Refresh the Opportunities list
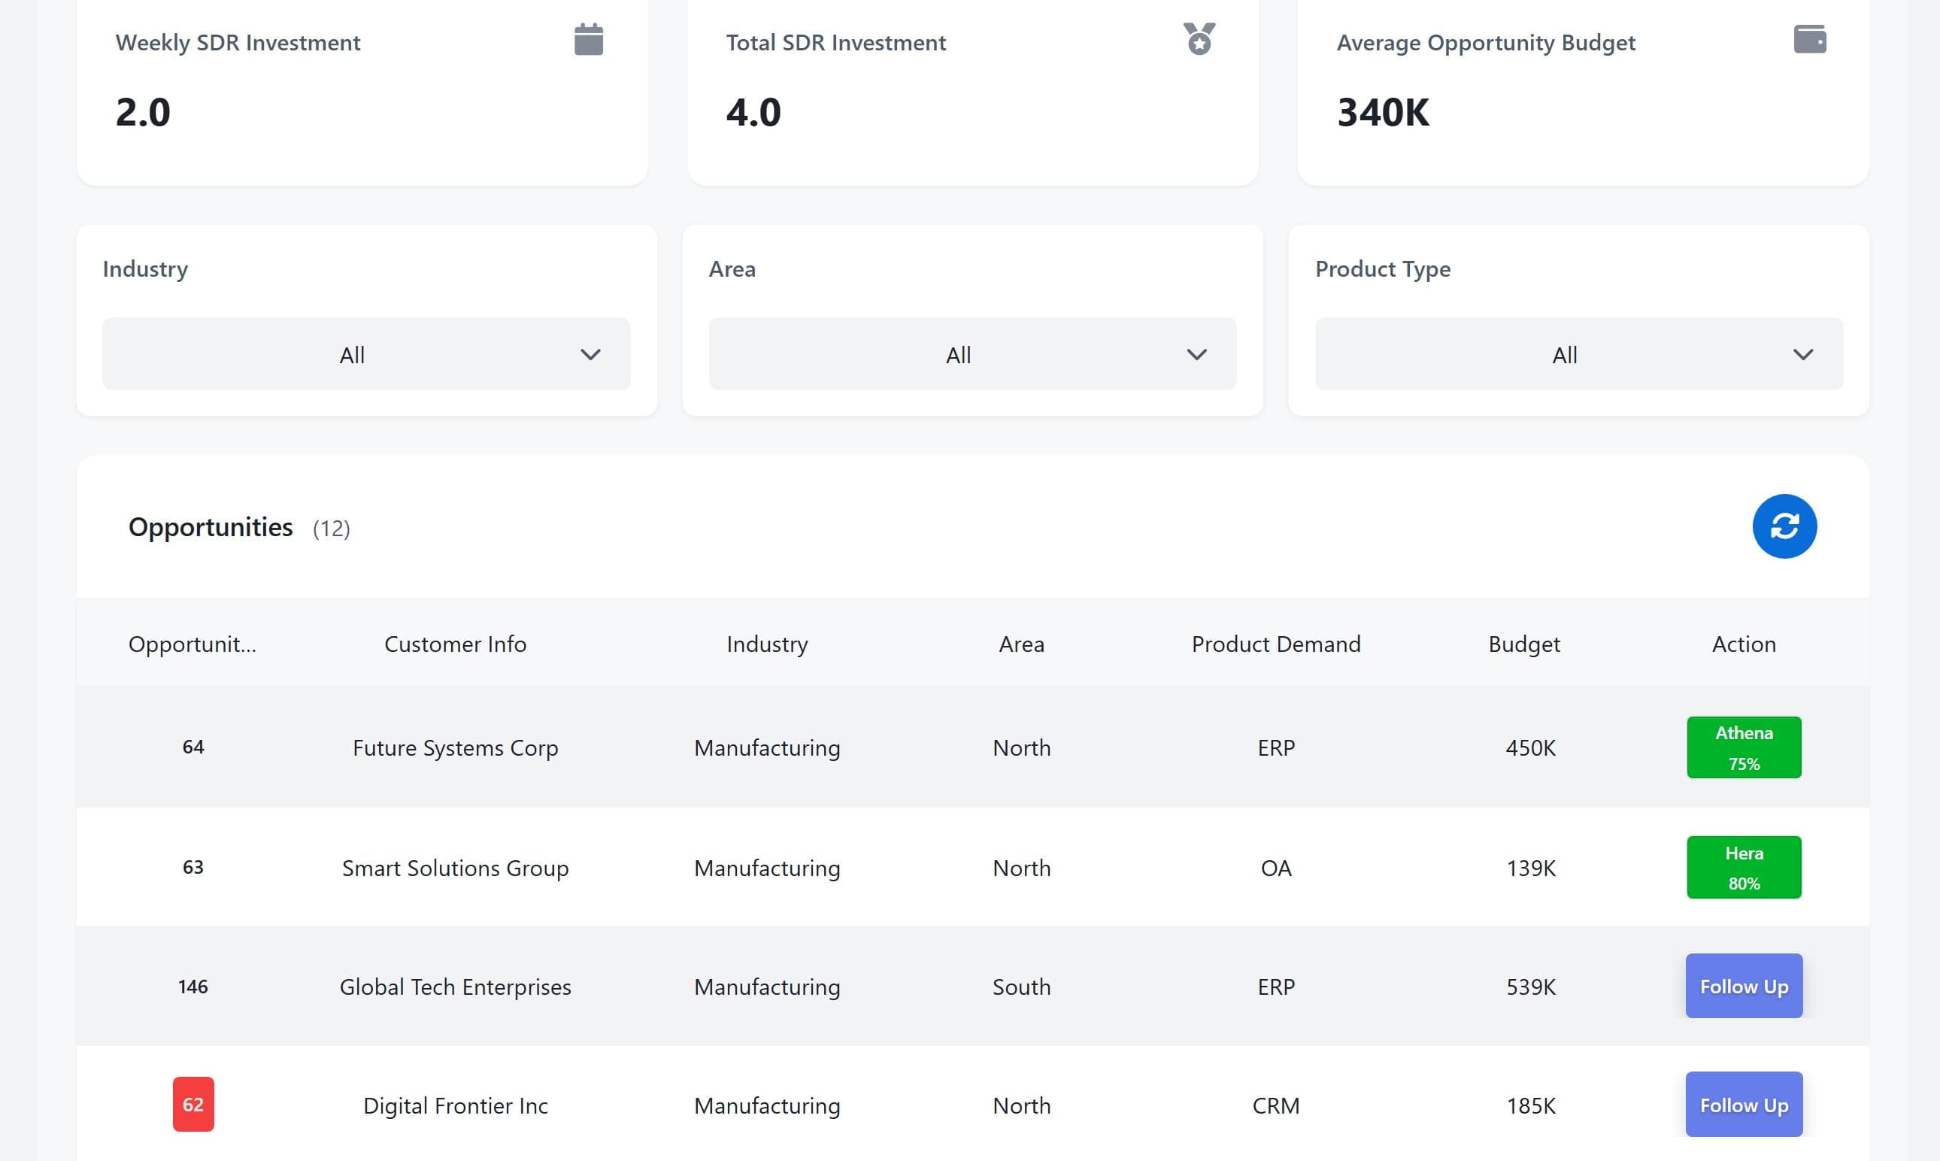This screenshot has width=1940, height=1161. tap(1784, 526)
